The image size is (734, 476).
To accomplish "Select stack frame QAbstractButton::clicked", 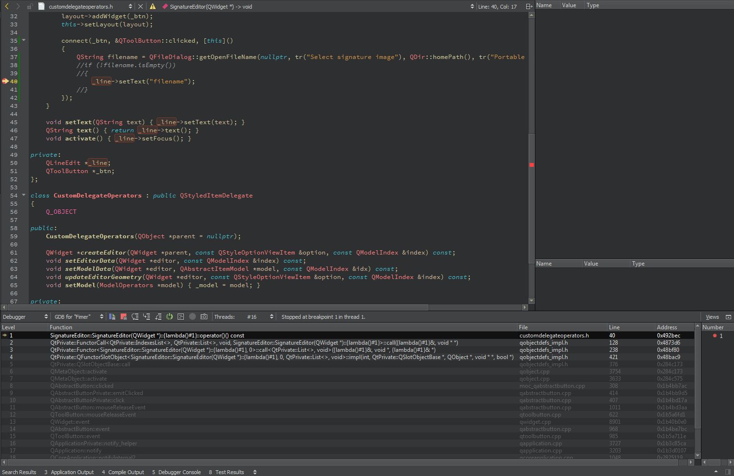I will [347, 386].
